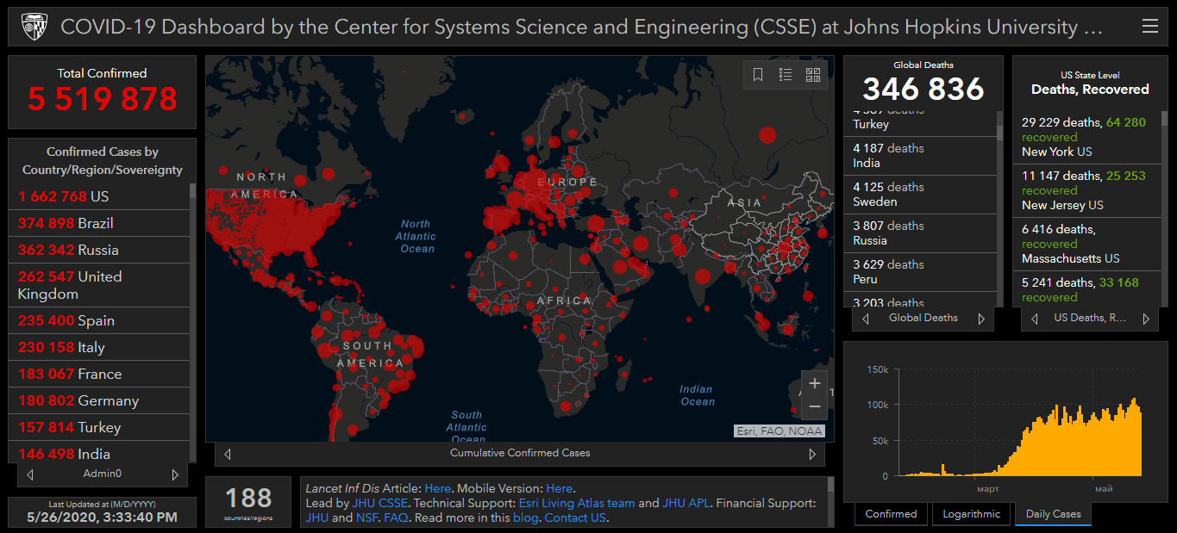Select the '374 898 Brazil' row
The image size is (1177, 533).
99,223
